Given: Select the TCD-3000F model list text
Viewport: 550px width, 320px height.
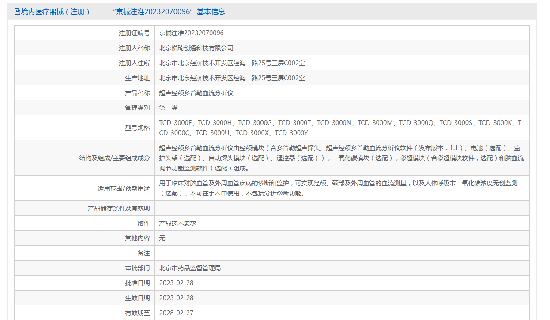Looking at the screenshot, I should (340, 128).
